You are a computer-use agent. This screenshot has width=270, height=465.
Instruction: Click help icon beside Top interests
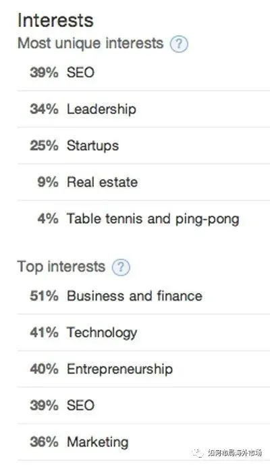(121, 267)
